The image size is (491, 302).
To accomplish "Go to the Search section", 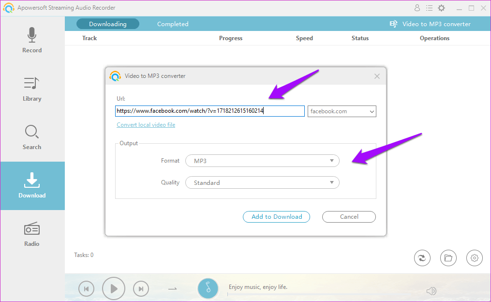I will tap(32, 137).
